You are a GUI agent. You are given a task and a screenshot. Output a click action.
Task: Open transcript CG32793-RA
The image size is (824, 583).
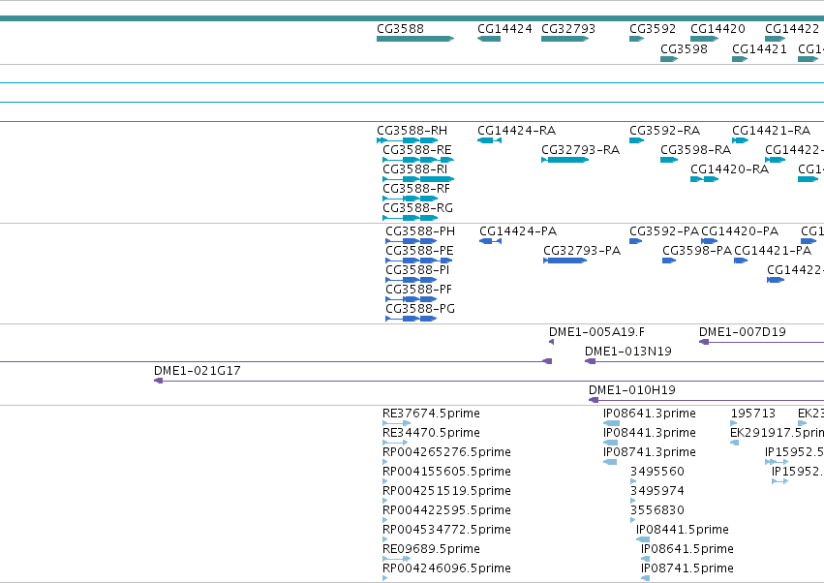tap(565, 160)
